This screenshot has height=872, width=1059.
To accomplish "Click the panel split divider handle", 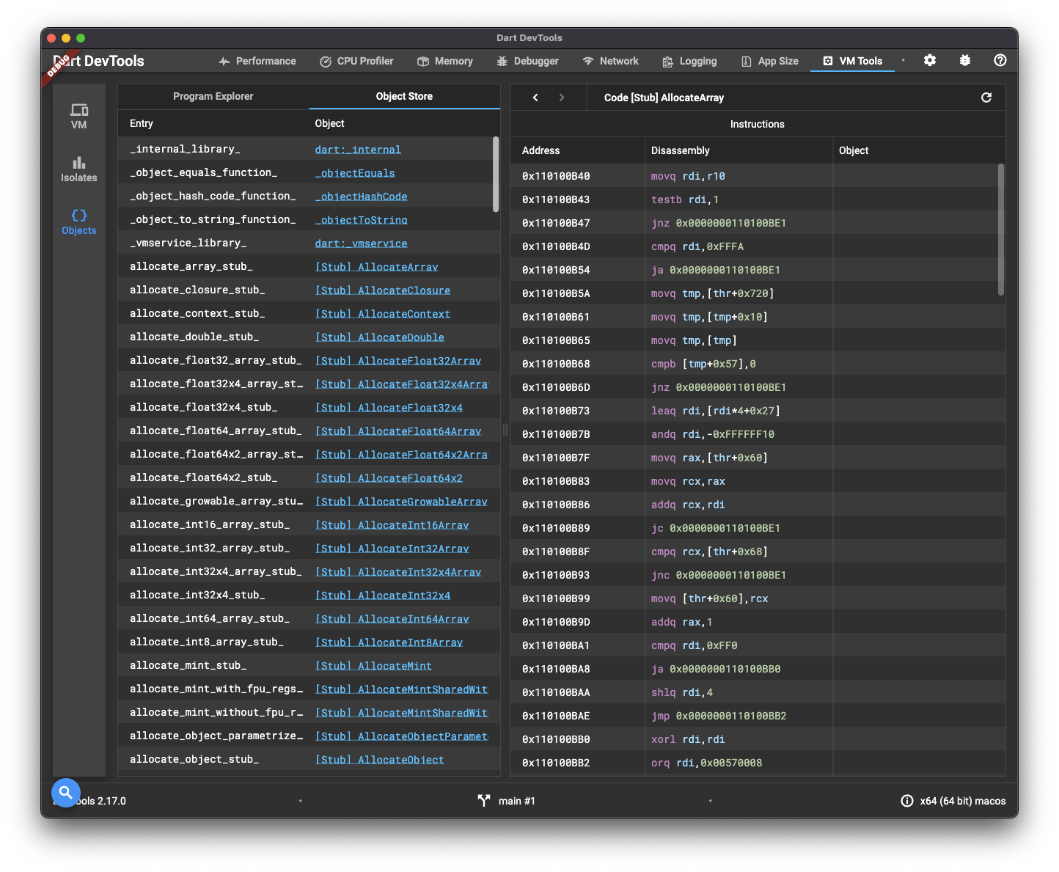I will pos(505,430).
